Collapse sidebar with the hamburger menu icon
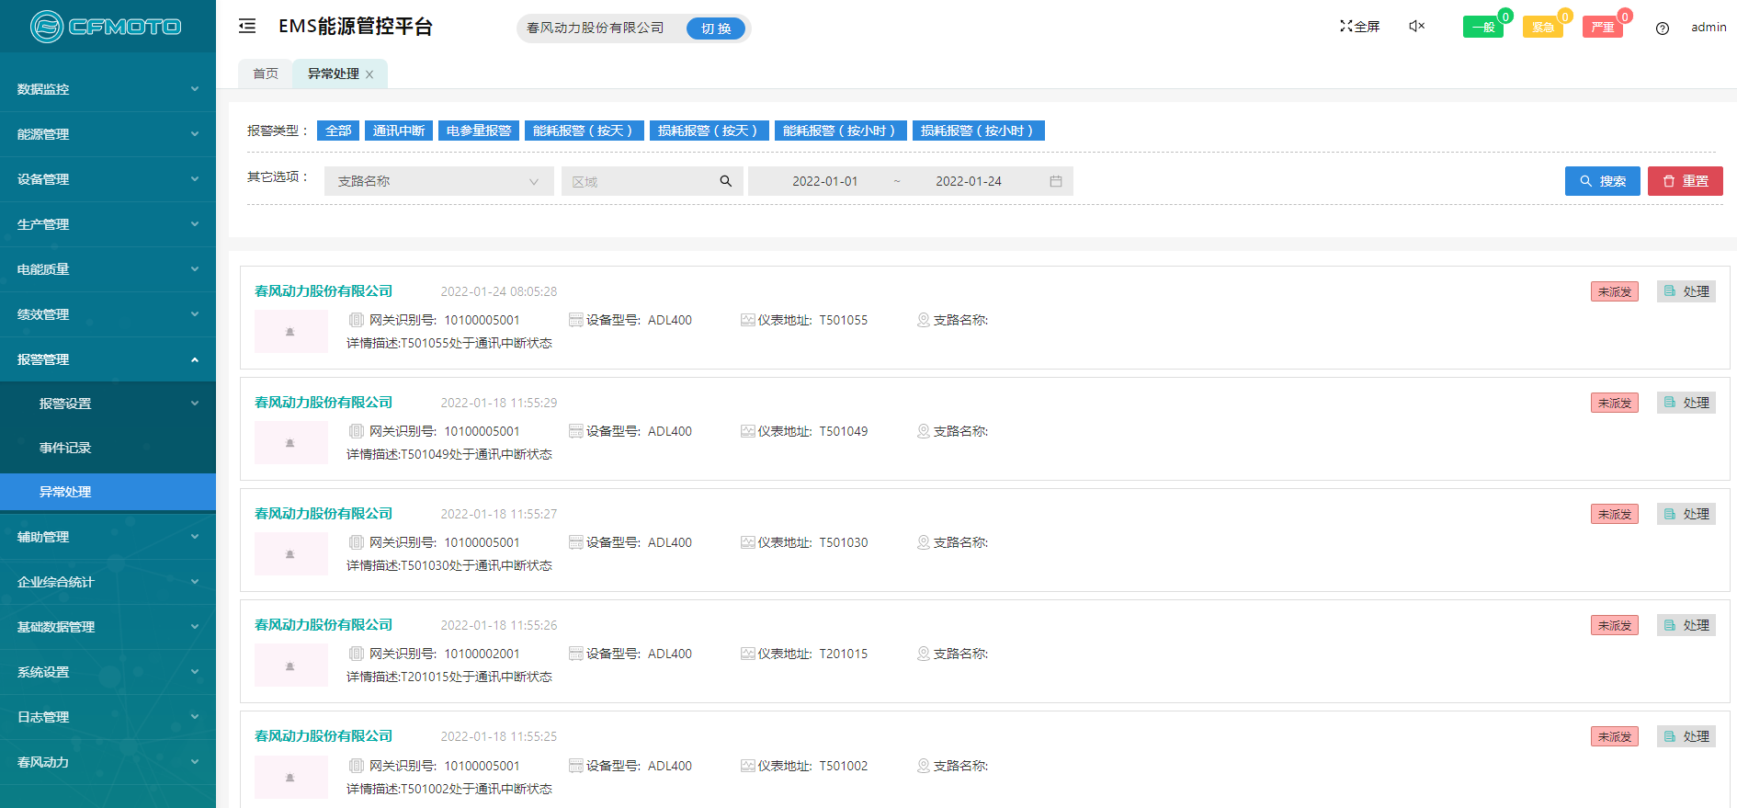 tap(247, 27)
